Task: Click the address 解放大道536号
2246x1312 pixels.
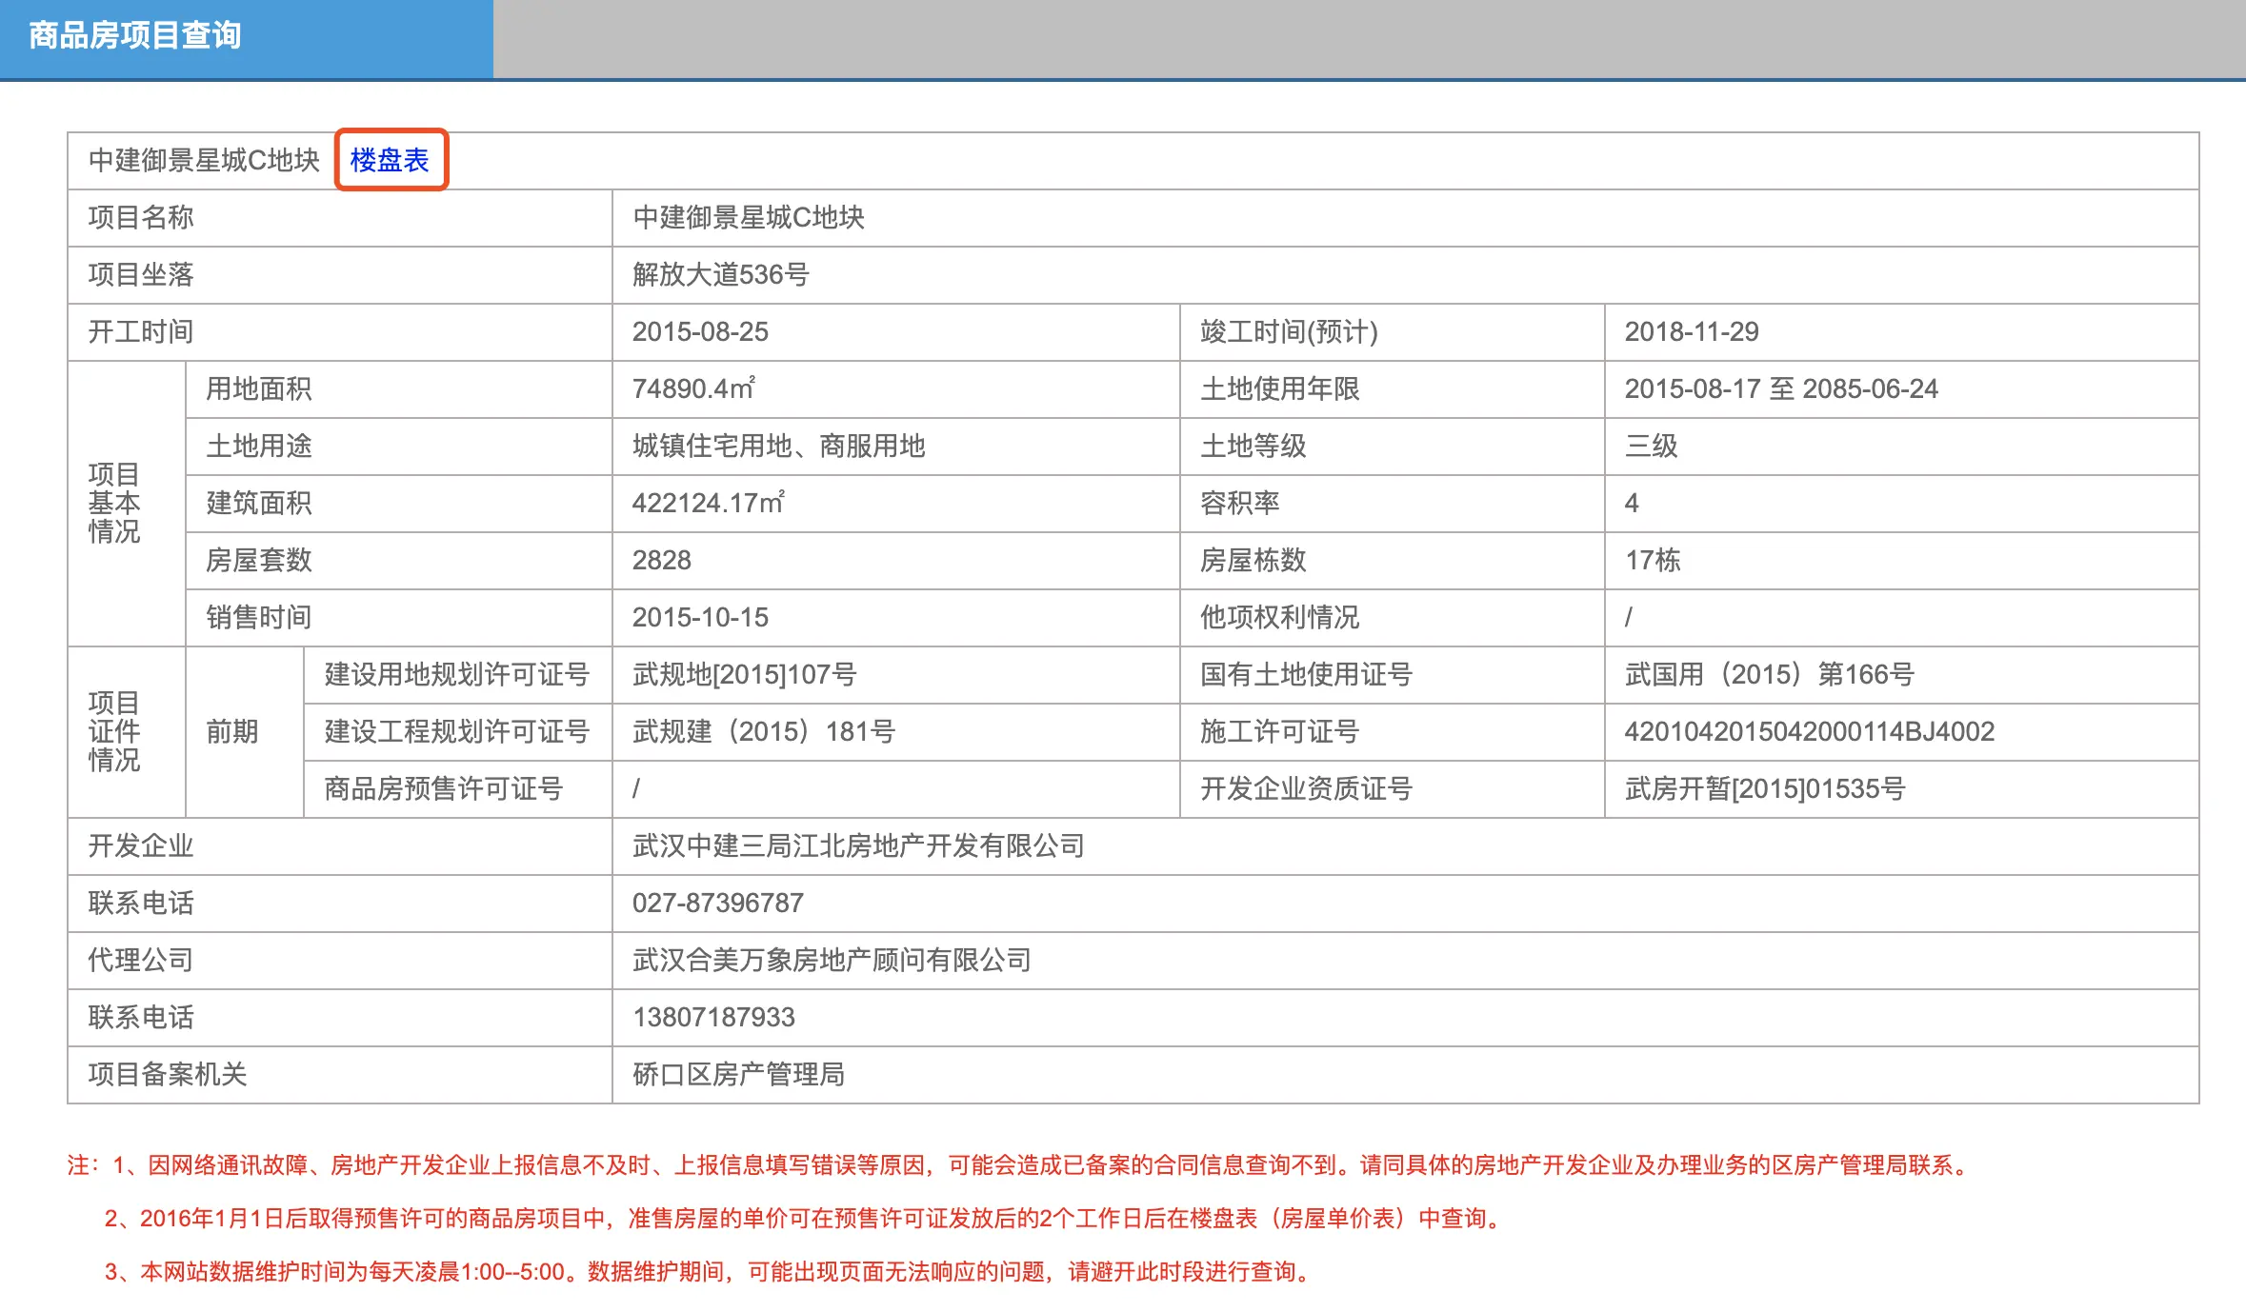Action: (720, 274)
